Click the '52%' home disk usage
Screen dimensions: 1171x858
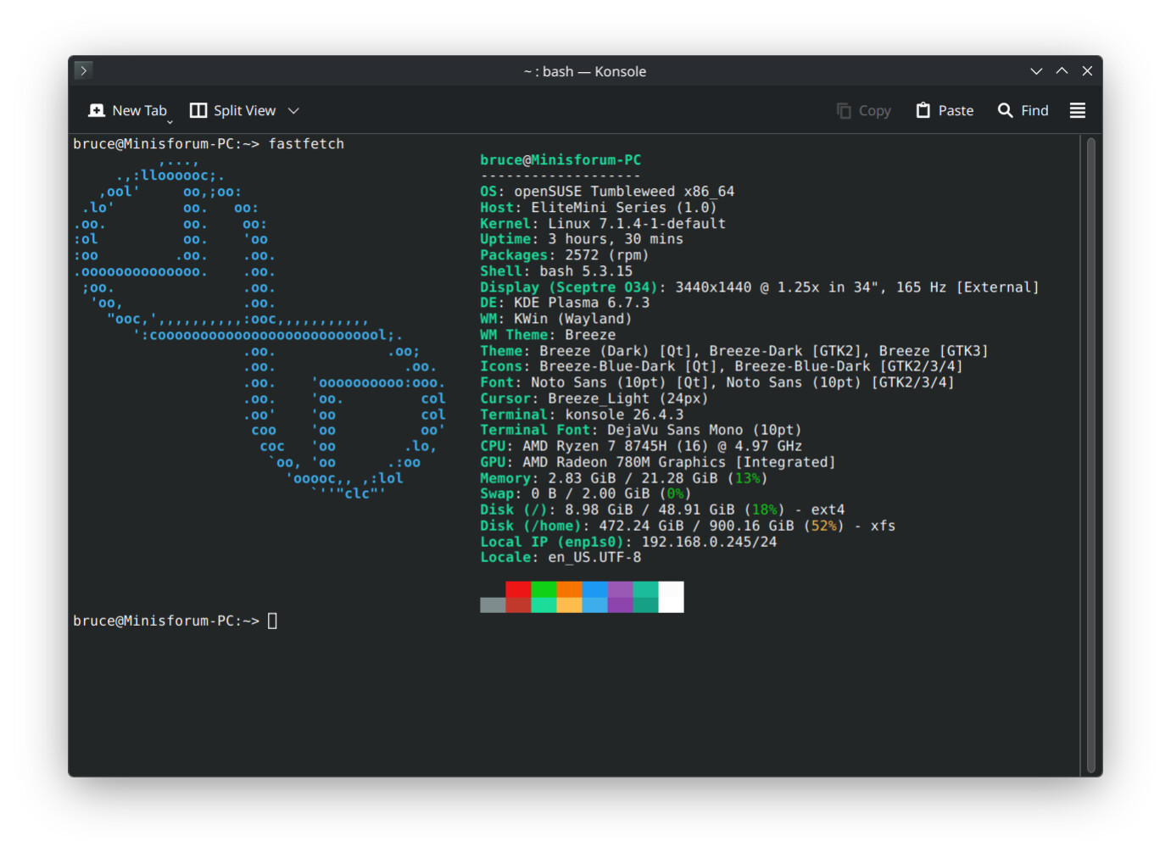(x=823, y=526)
